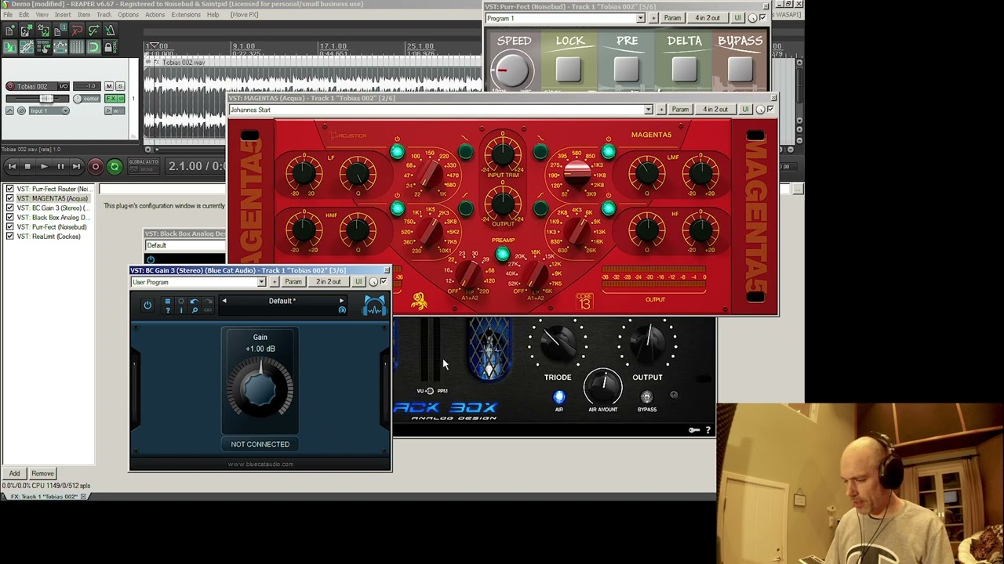The image size is (1004, 564).
Task: Toggle BC Gain window bypass checkbox
Action: click(x=384, y=281)
